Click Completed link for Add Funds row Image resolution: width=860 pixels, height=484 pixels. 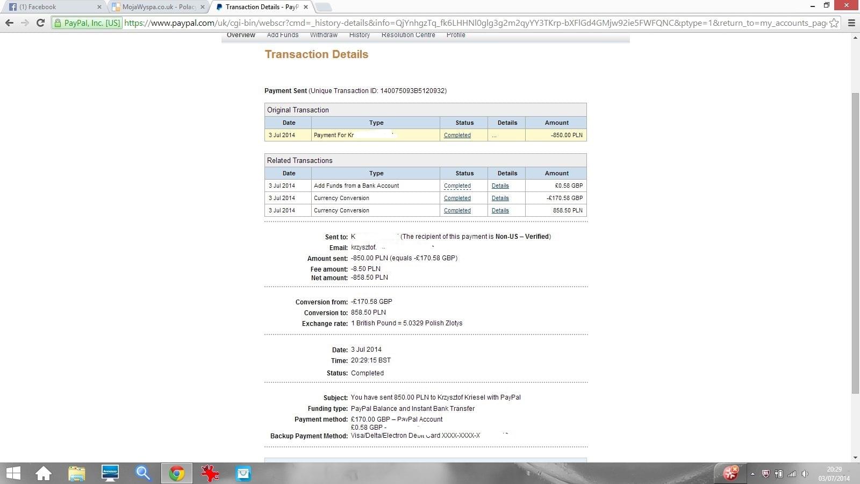457,186
